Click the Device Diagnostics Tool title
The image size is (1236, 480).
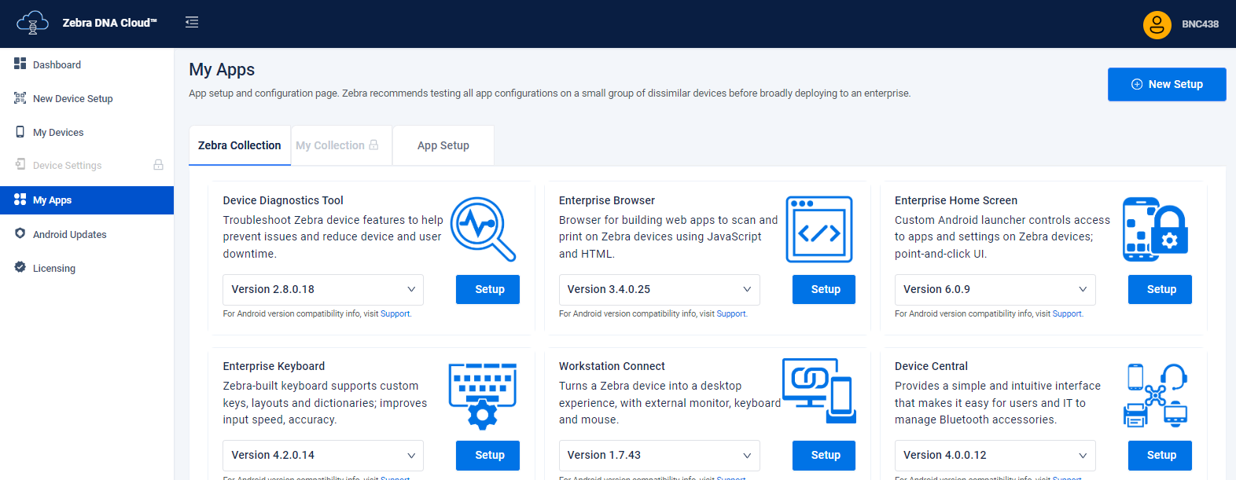(x=283, y=200)
